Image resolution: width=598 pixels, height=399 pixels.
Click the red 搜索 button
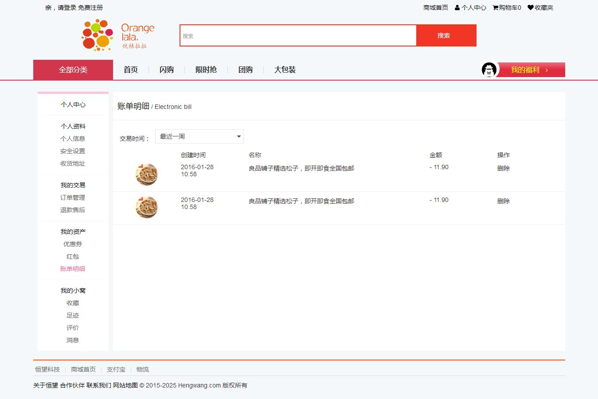(446, 35)
